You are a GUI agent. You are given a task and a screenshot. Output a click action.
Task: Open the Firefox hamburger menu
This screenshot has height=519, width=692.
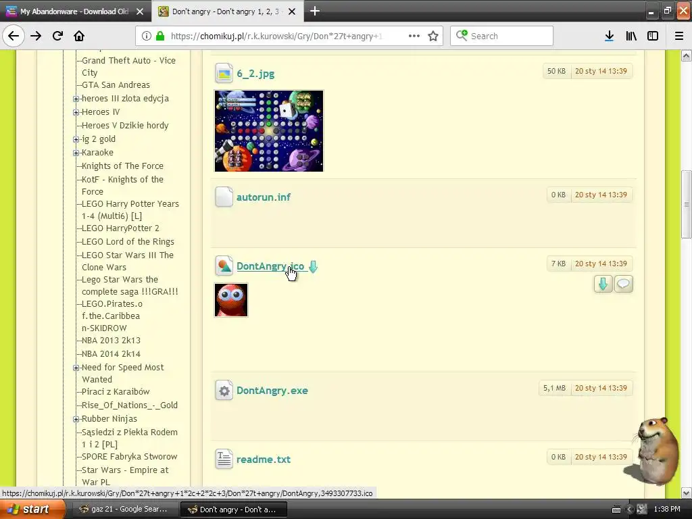click(679, 36)
